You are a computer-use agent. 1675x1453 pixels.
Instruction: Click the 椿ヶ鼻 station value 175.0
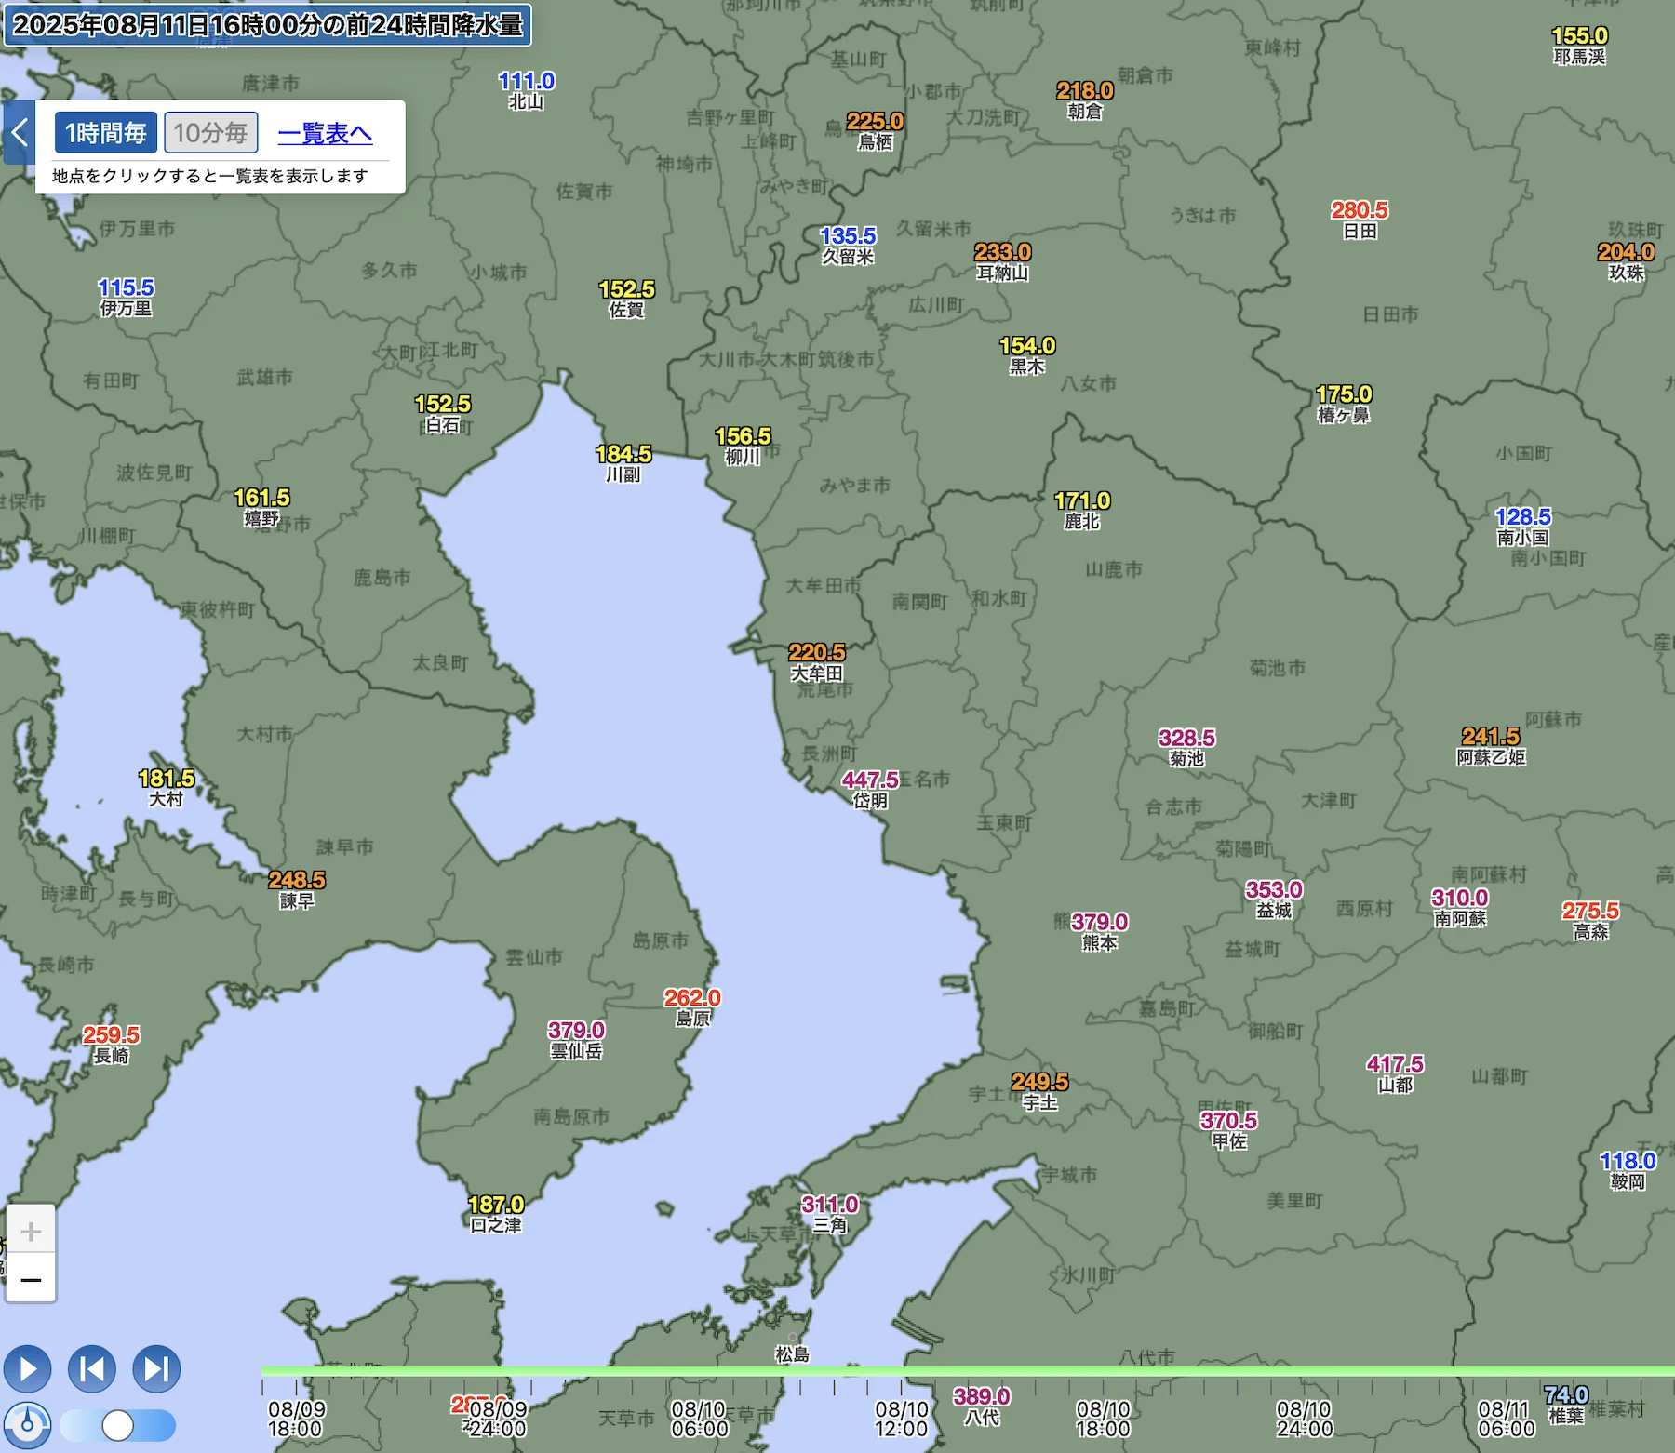[1344, 394]
